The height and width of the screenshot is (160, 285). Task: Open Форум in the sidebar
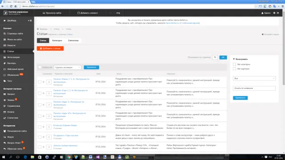coord(10,137)
